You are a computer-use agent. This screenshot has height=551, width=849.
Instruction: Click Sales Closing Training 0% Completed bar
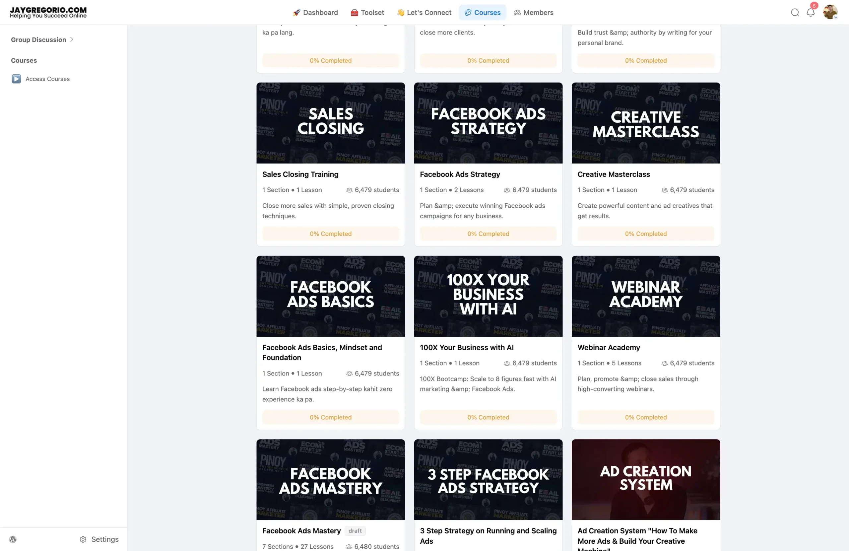click(331, 234)
